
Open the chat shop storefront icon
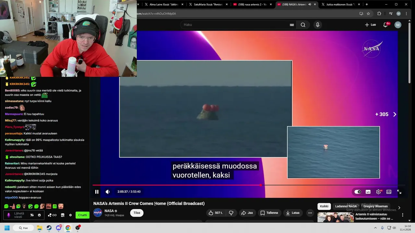point(63,215)
